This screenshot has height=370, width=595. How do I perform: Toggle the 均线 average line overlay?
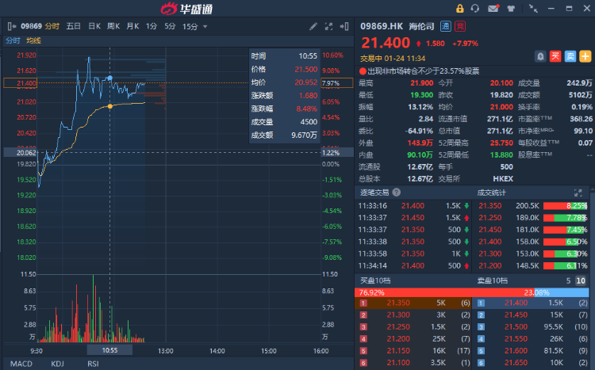[x=33, y=40]
